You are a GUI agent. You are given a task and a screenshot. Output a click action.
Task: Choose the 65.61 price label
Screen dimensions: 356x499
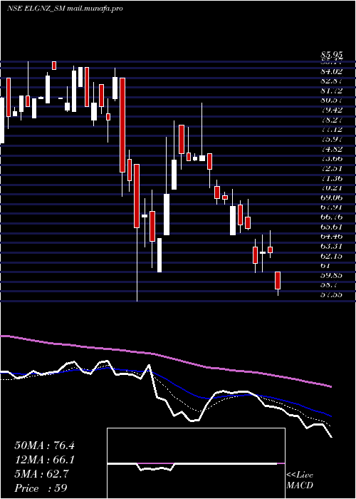(331, 226)
